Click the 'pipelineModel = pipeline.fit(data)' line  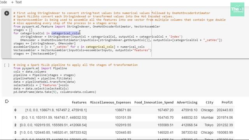pyautogui.click(x=43, y=79)
